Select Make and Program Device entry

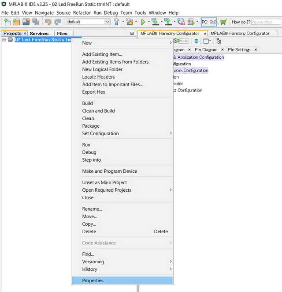[x=122, y=171]
